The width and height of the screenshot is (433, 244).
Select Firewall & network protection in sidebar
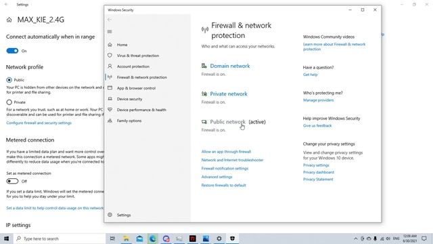point(141,77)
